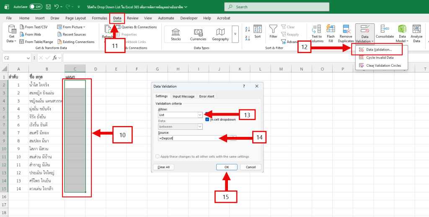Switch to Error Alert tab in dialog
The image size is (429, 217).
pyautogui.click(x=207, y=96)
